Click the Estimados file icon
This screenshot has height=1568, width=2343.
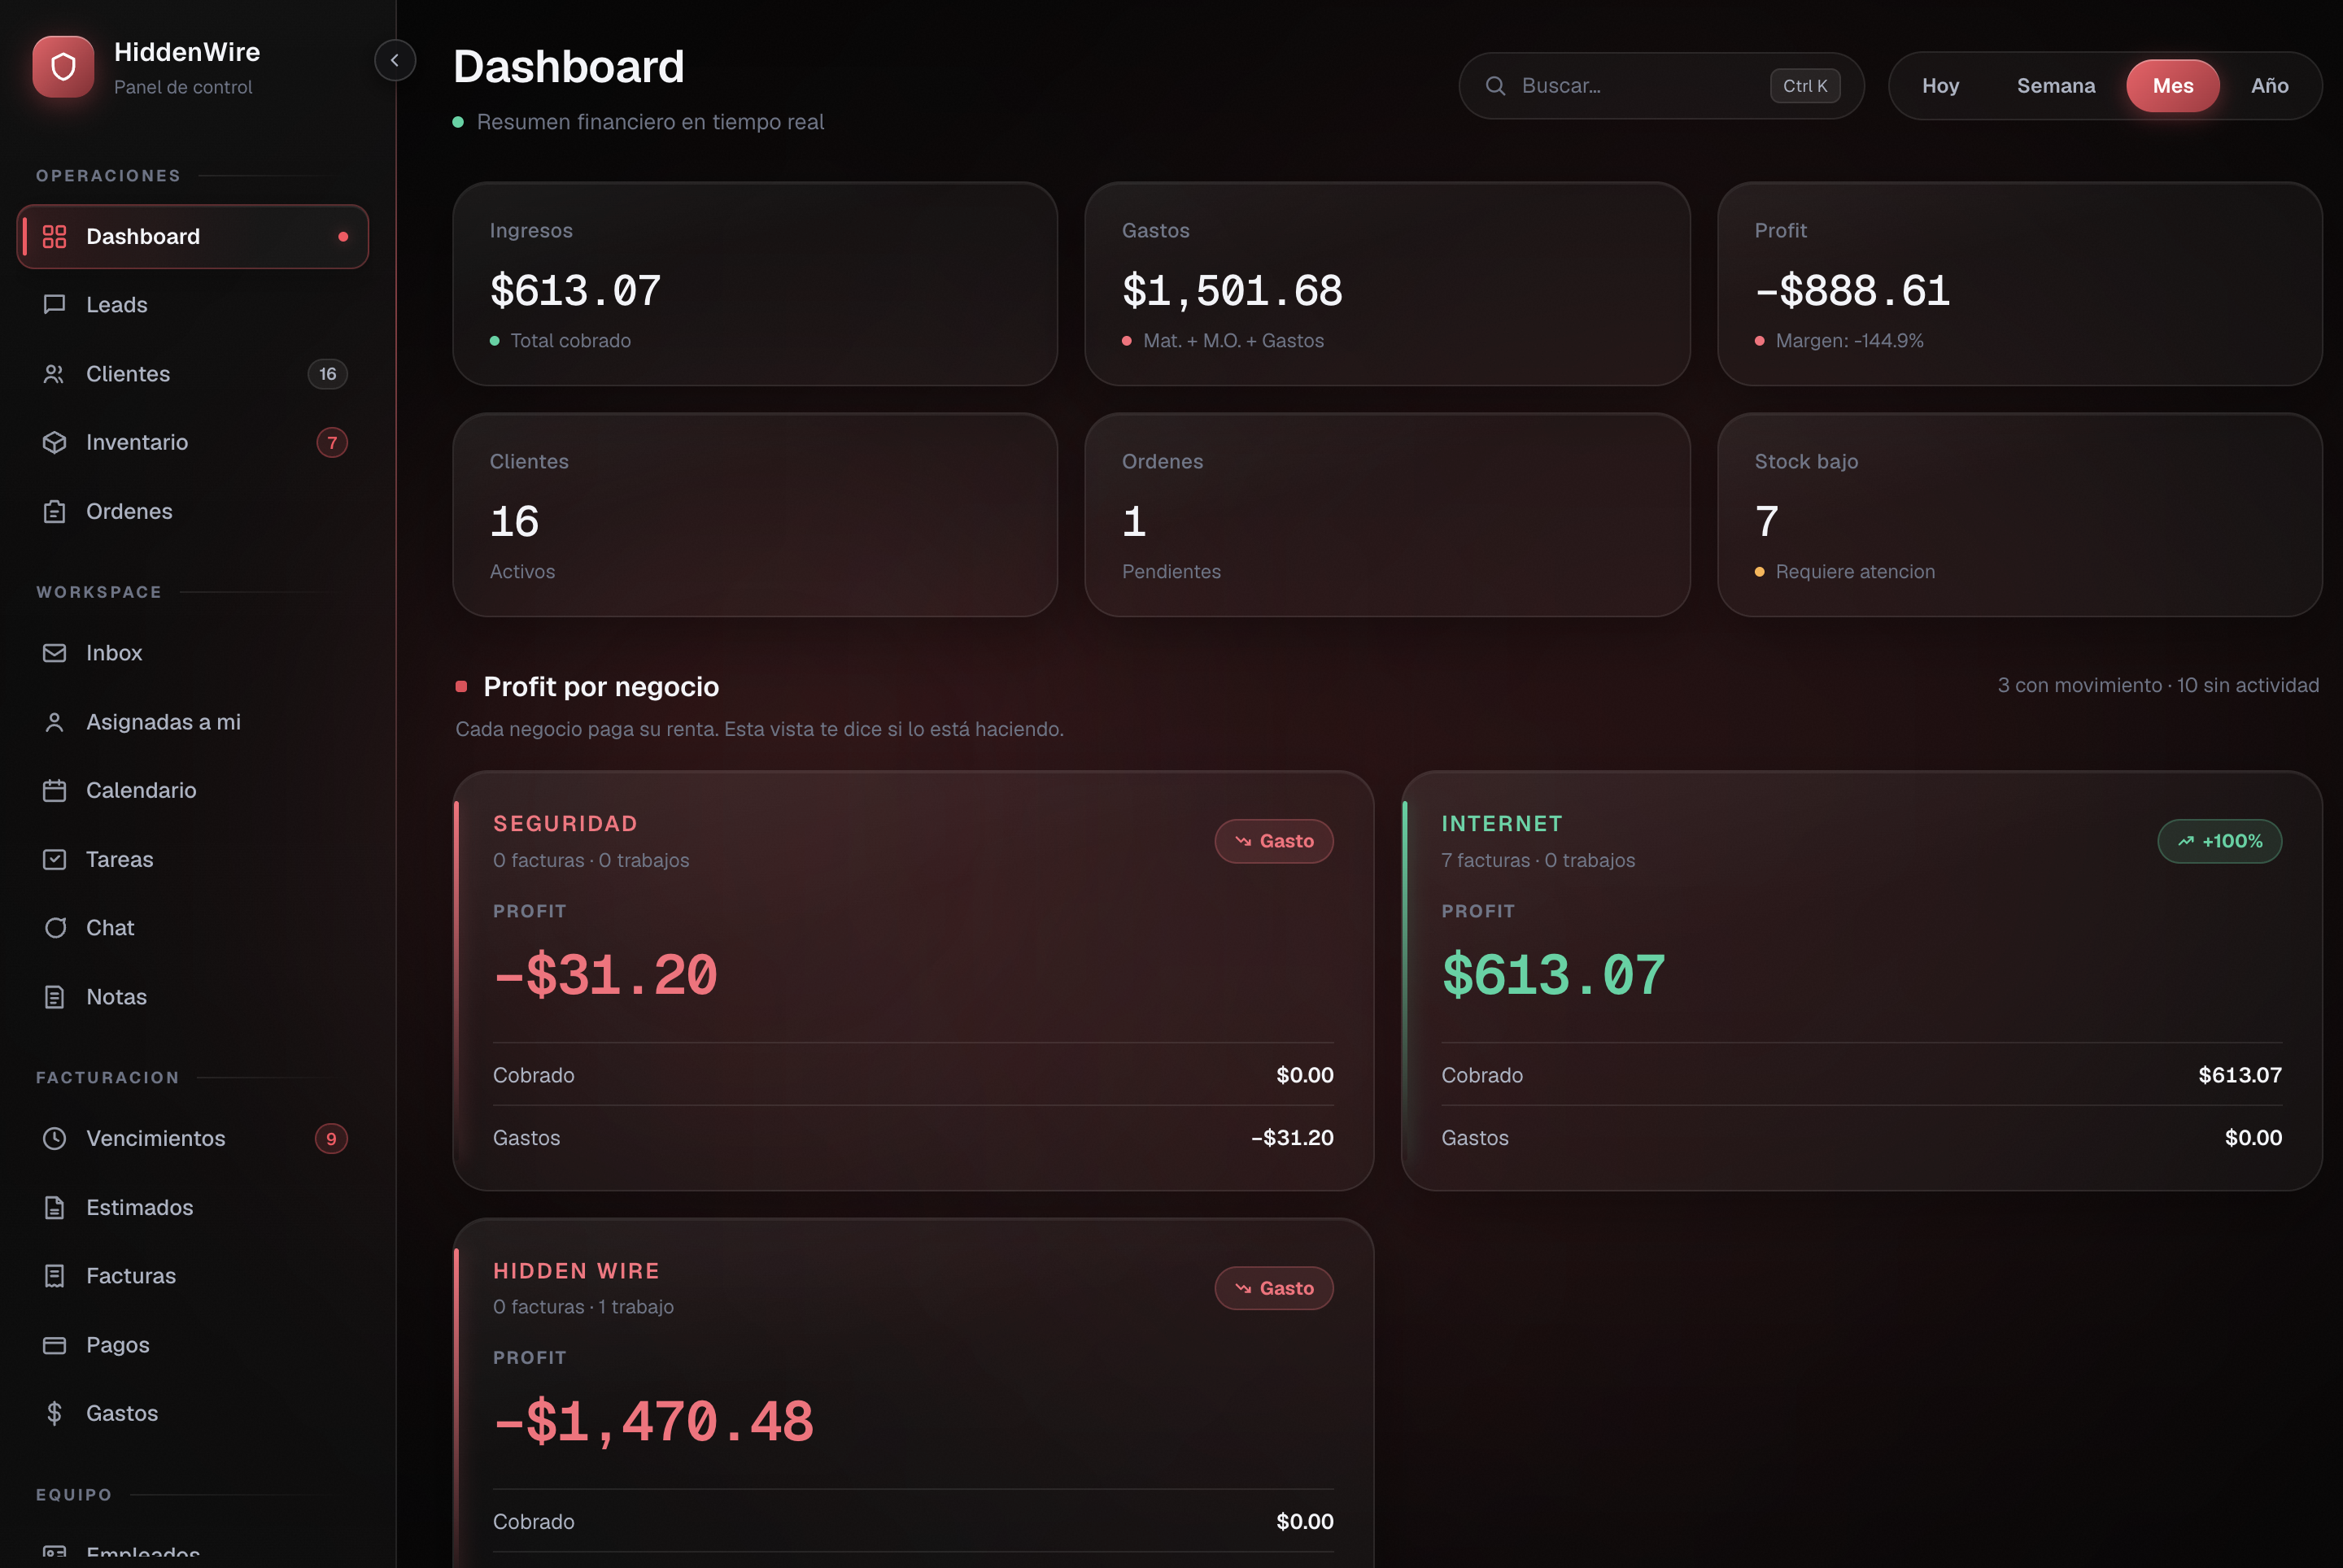click(x=54, y=1207)
